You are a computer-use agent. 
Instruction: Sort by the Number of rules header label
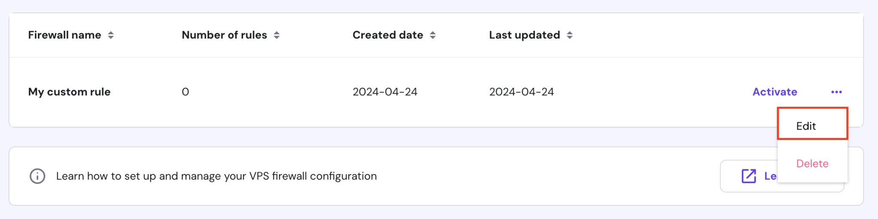pyautogui.click(x=224, y=35)
